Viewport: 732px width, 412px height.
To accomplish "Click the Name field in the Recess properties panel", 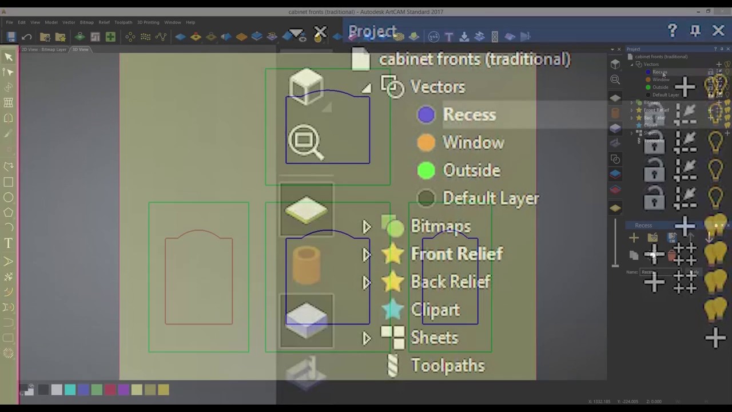I will [x=660, y=272].
